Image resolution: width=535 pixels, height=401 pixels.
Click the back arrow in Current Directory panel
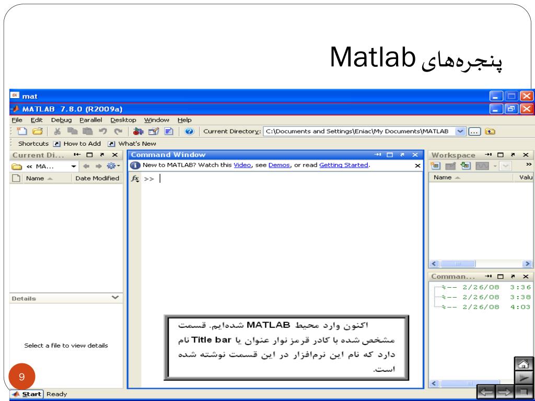86,166
